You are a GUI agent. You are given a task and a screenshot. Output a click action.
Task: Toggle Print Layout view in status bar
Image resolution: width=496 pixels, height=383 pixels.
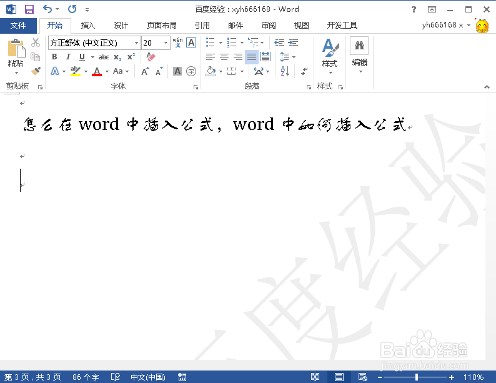pyautogui.click(x=339, y=377)
